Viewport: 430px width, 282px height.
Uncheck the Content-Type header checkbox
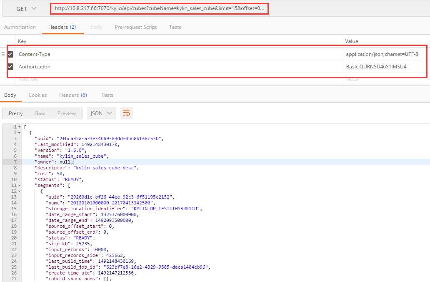pyautogui.click(x=10, y=54)
